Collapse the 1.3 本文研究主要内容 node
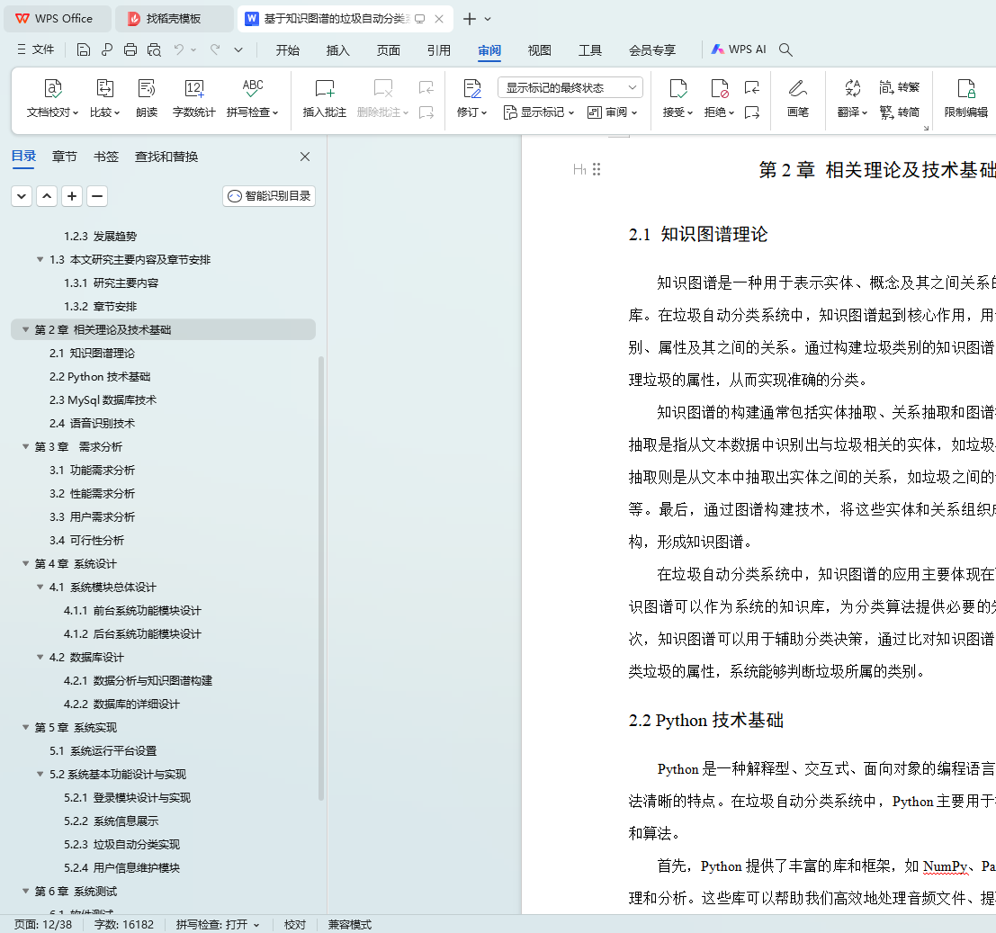This screenshot has width=996, height=933. (x=40, y=259)
